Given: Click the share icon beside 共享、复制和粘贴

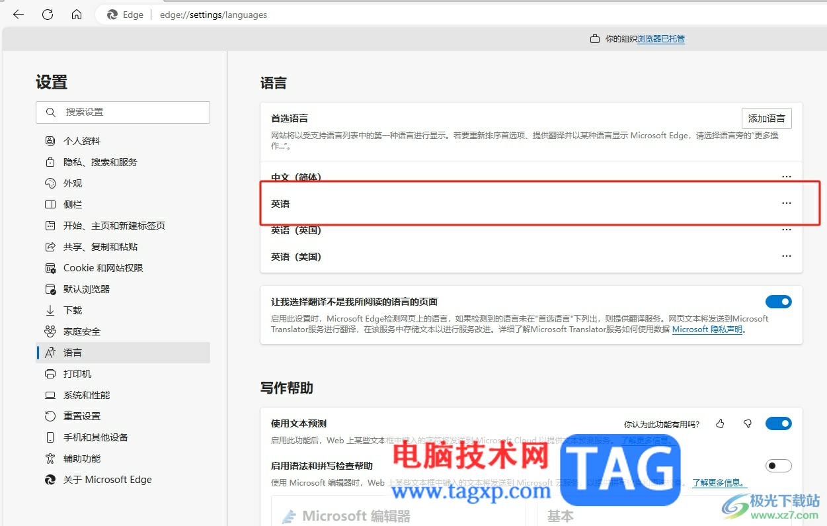Looking at the screenshot, I should pyautogui.click(x=50, y=247).
